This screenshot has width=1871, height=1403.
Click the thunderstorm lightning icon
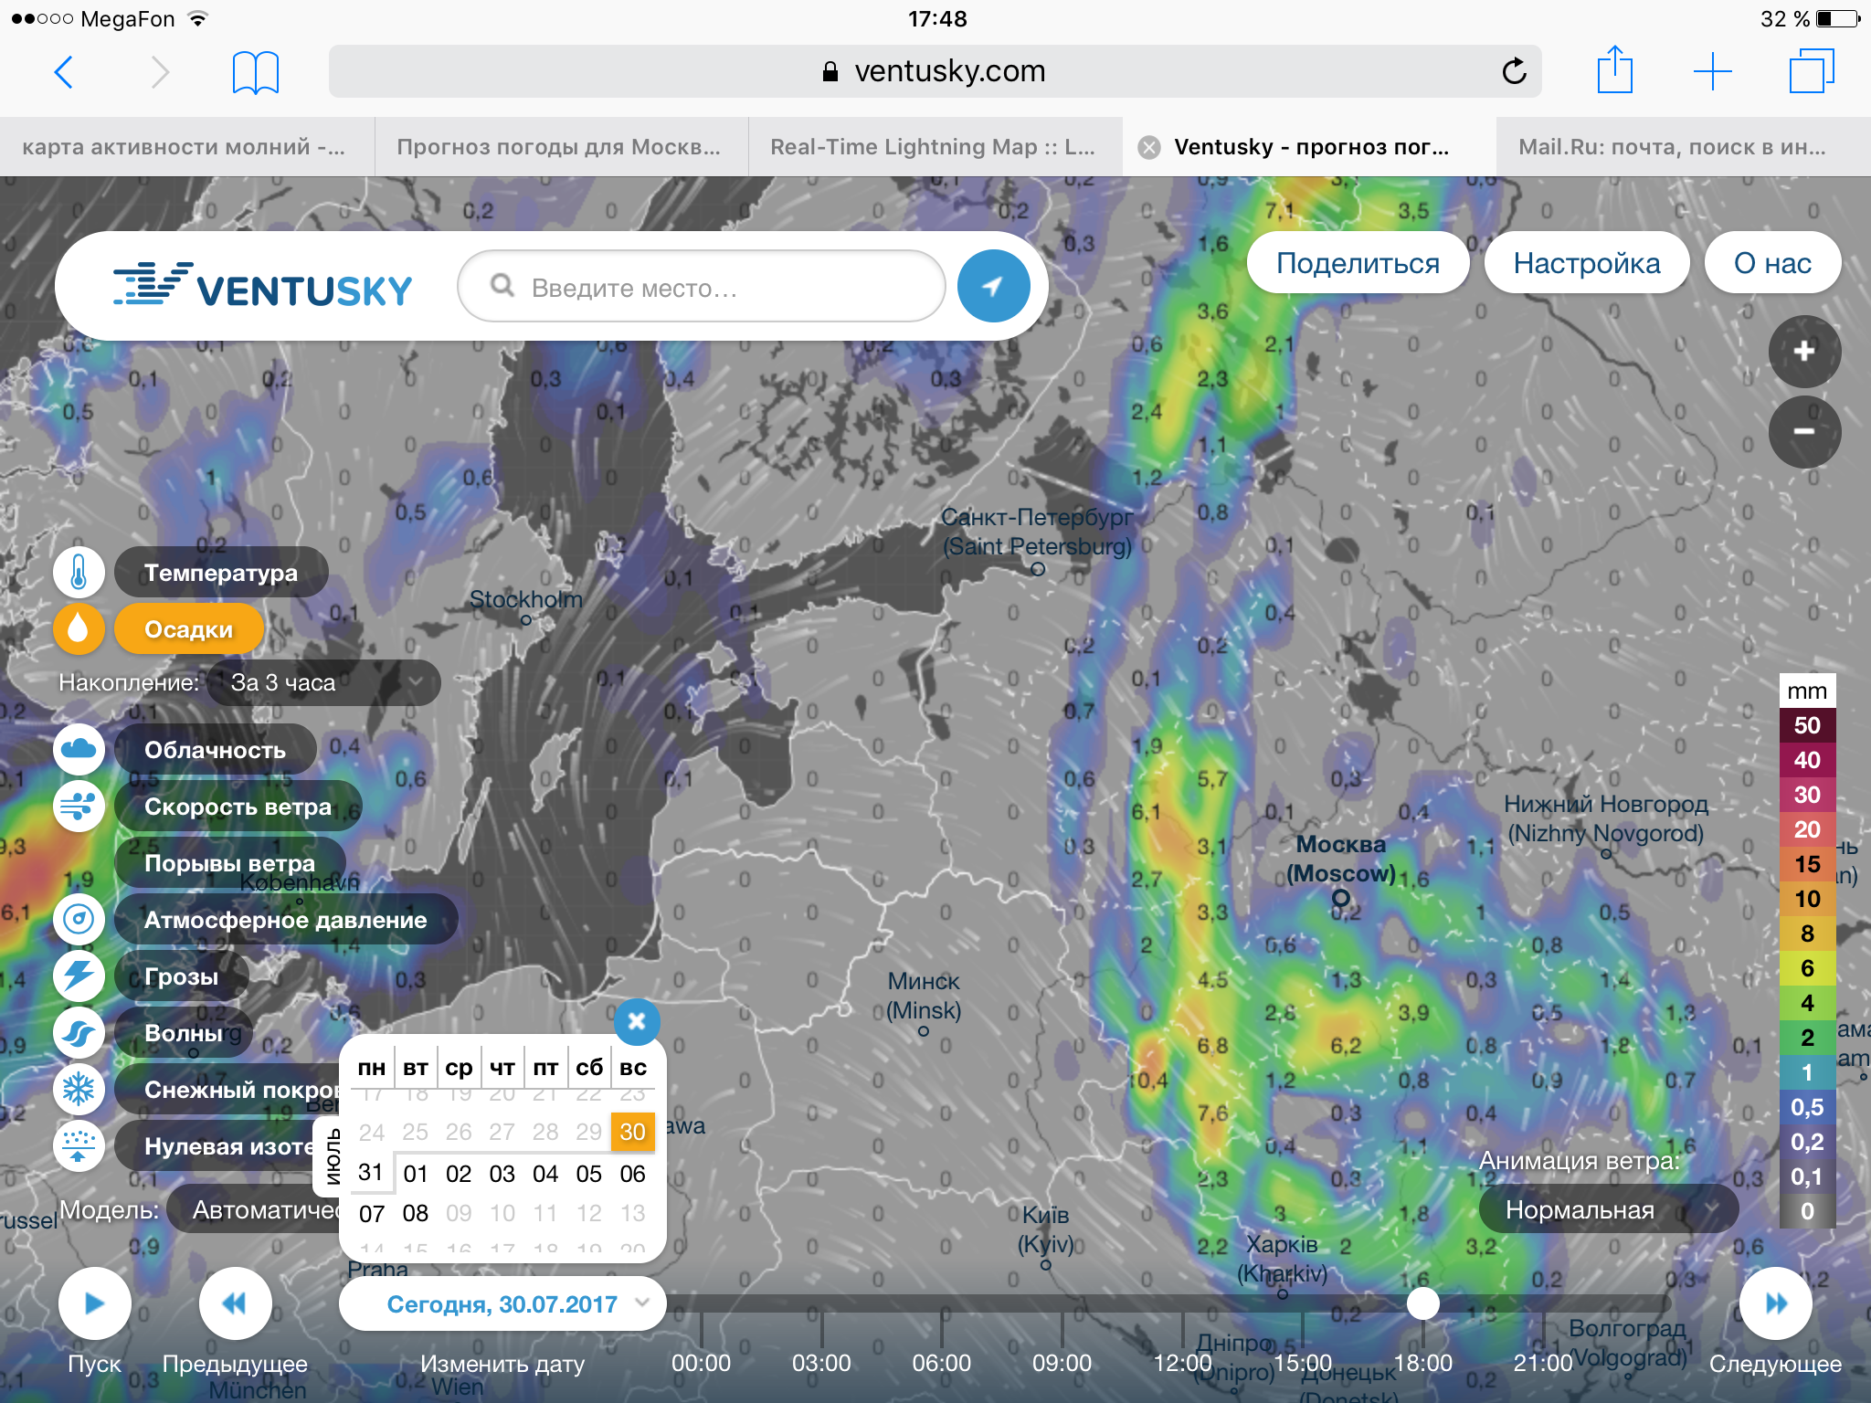[79, 976]
